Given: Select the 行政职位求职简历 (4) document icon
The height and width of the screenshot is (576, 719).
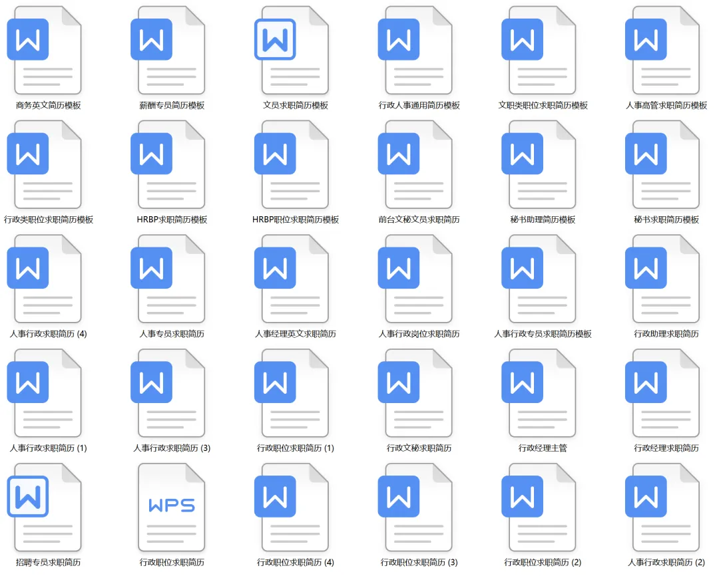Looking at the screenshot, I should point(292,507).
